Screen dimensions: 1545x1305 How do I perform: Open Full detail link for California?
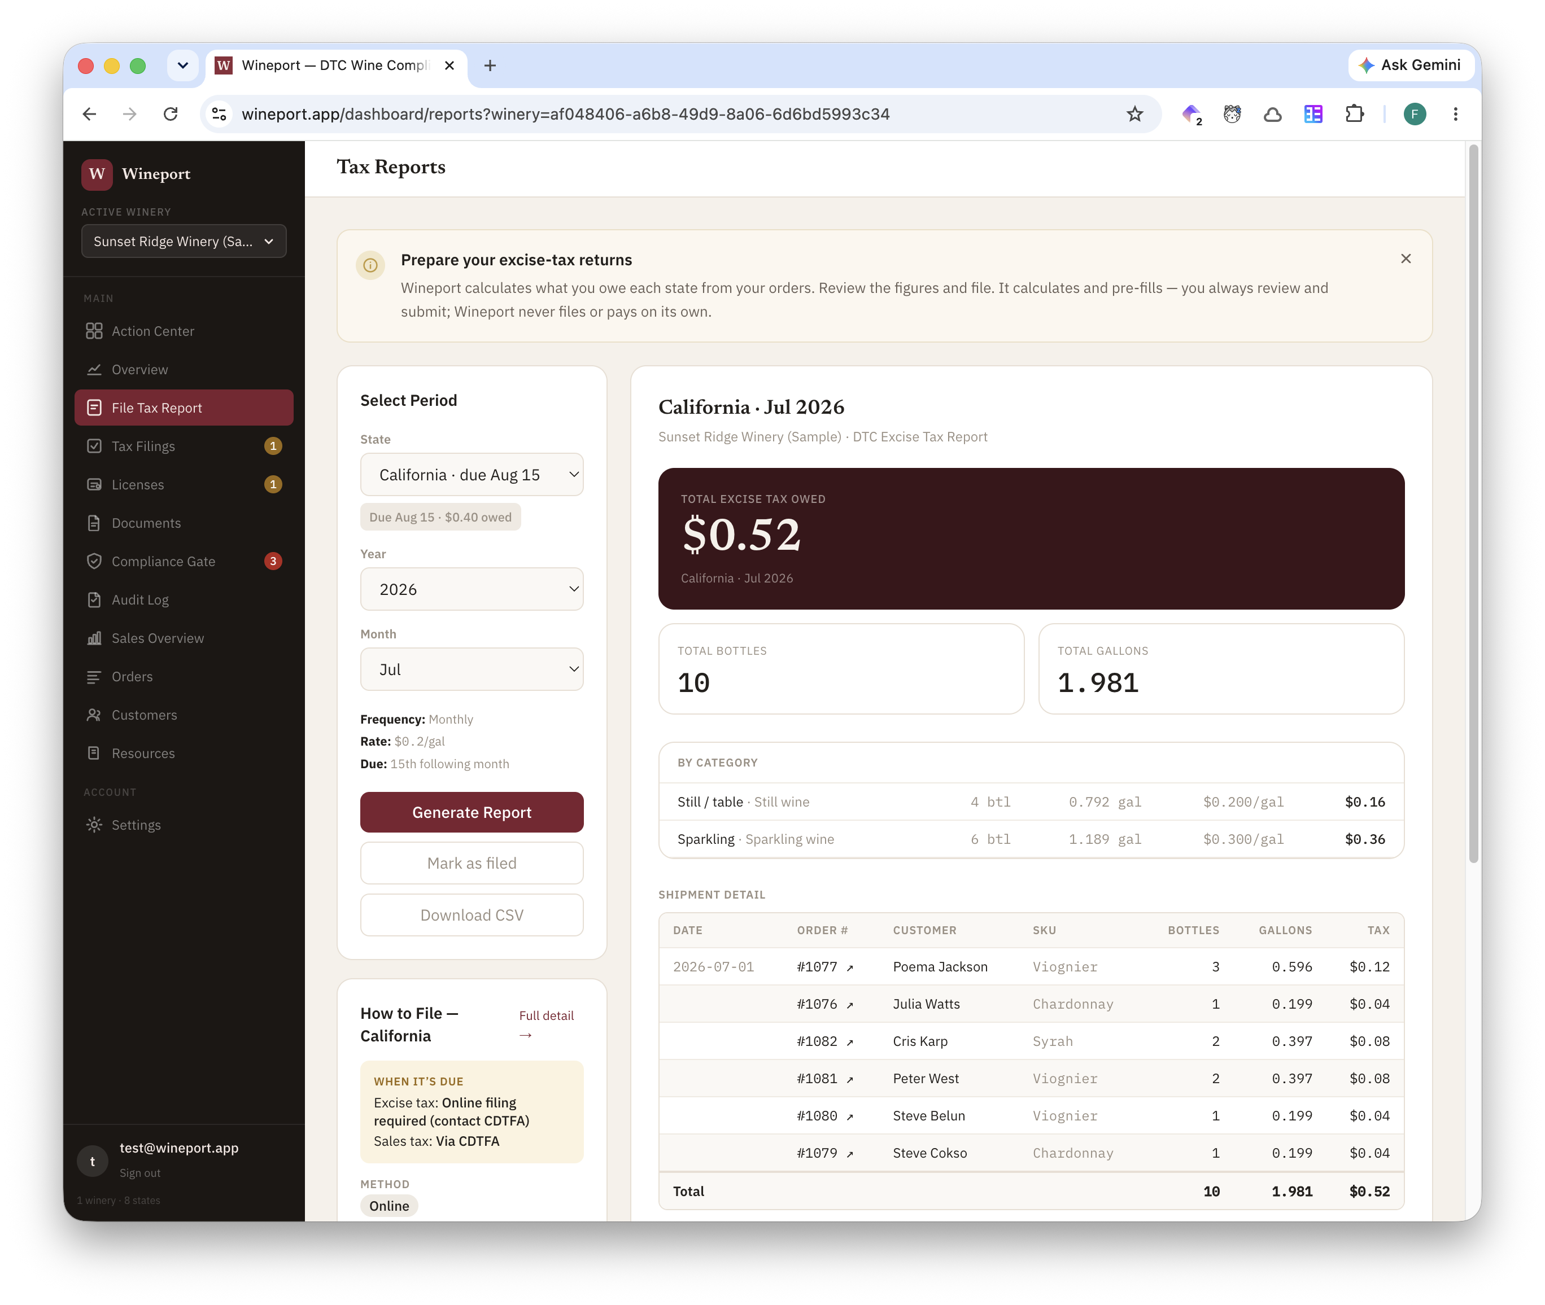(x=546, y=1024)
